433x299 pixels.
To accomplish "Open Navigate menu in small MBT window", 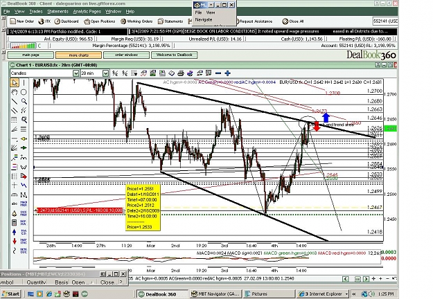I will click(x=204, y=19).
